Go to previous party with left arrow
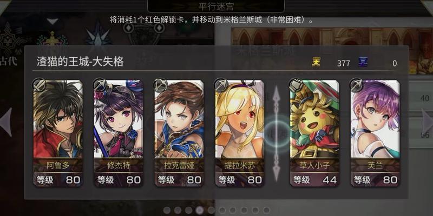This screenshot has height=216, width=433. pos(6,122)
